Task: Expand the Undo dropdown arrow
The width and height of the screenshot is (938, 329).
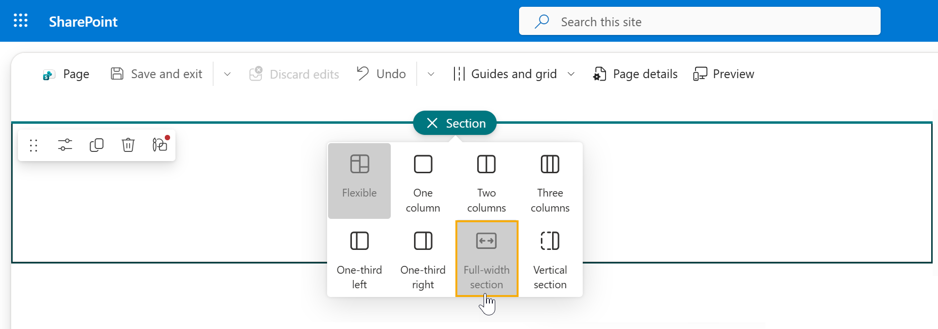Action: [431, 74]
